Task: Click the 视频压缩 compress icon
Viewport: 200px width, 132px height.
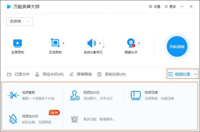Action: 136,95
